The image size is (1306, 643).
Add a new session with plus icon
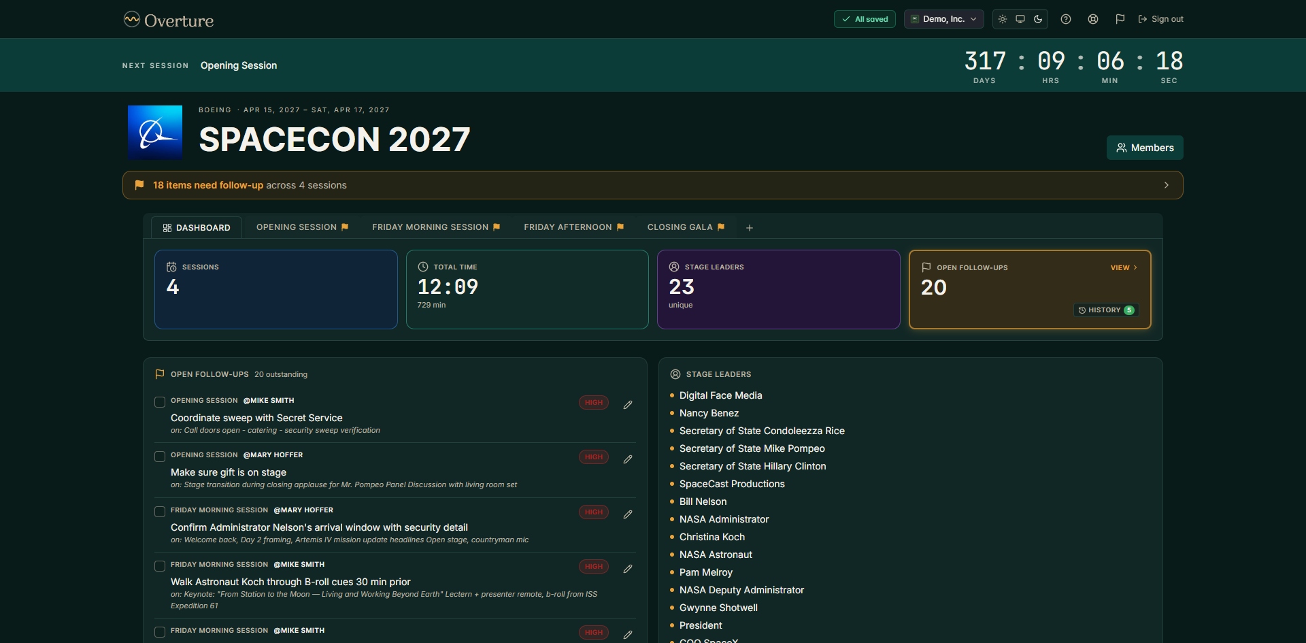click(750, 228)
